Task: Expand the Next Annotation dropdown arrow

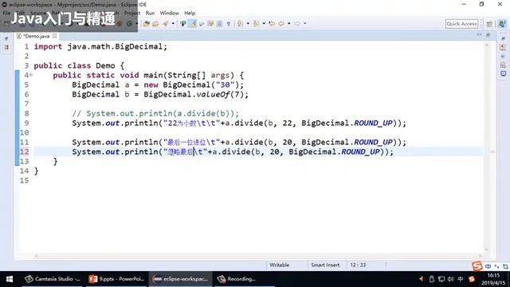Action: point(248,23)
